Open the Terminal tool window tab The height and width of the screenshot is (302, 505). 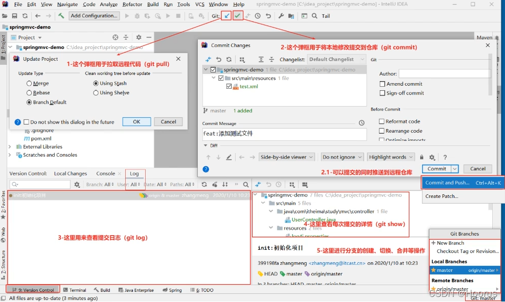coord(75,290)
